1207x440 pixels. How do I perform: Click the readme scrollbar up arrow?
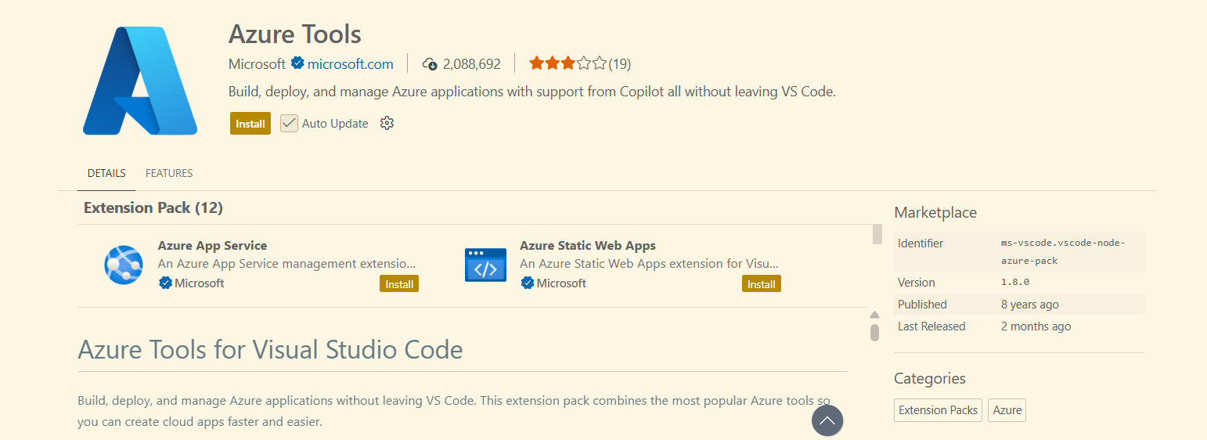coord(874,315)
